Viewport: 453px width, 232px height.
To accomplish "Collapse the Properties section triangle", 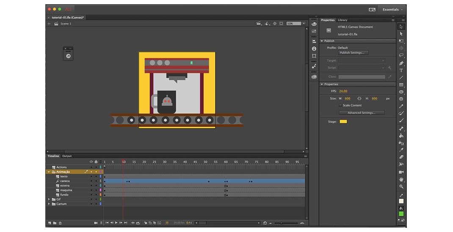I will pos(322,84).
